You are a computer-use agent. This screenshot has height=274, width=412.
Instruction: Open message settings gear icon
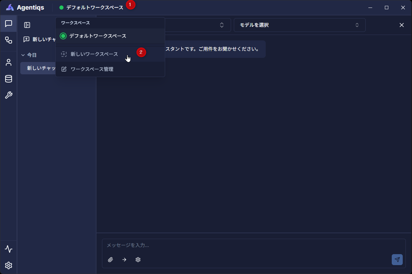coord(138,260)
